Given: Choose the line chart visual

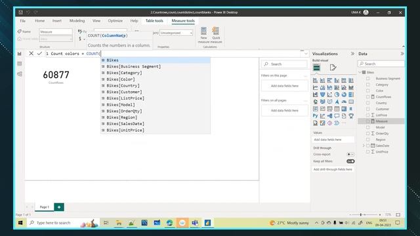Looking at the screenshot, I should pyautogui.click(x=315, y=87).
